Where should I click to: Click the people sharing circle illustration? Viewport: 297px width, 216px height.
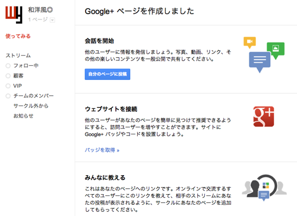coord(264,187)
